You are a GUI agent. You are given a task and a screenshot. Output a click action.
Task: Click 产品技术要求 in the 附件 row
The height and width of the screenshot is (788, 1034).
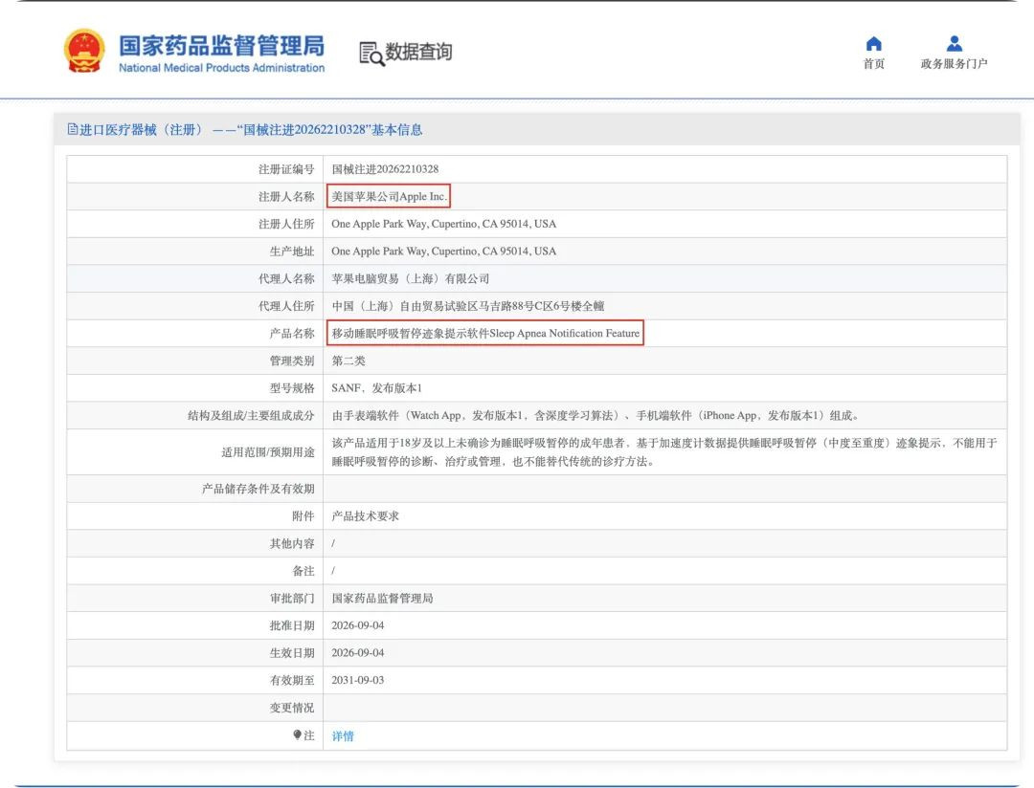pos(366,515)
